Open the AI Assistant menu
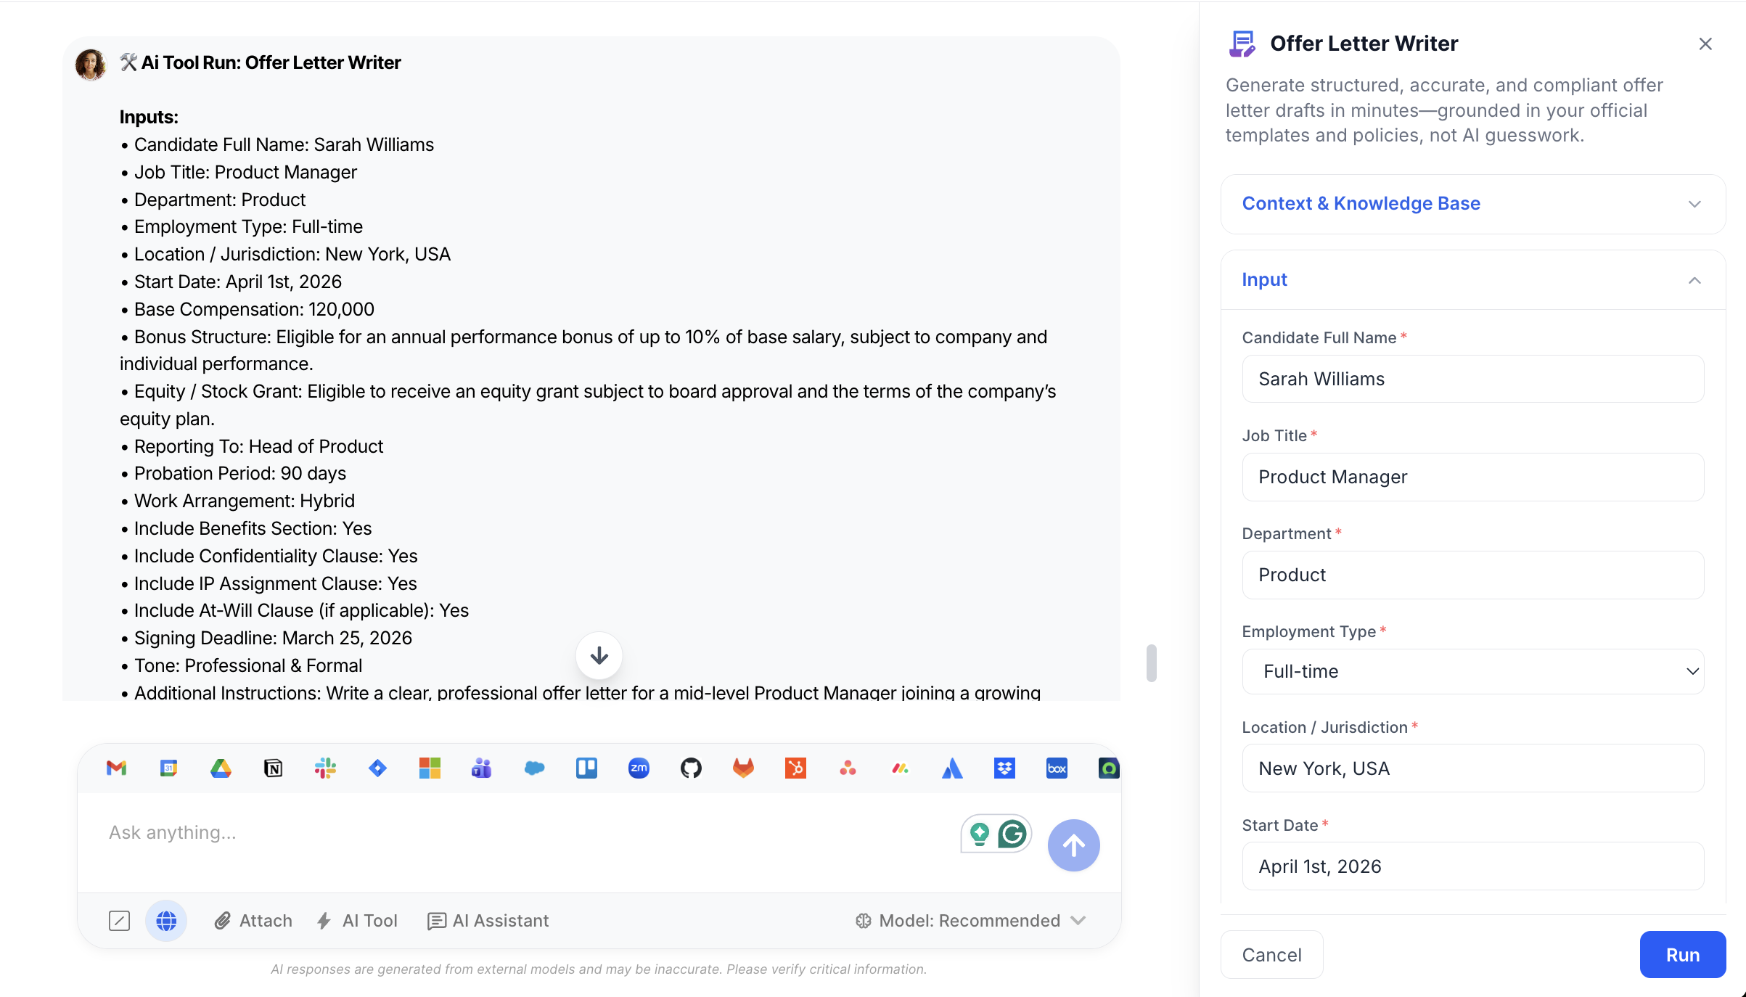The image size is (1746, 997). coord(488,920)
